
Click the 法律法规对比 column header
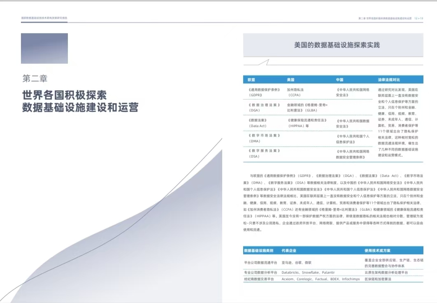(x=389, y=79)
